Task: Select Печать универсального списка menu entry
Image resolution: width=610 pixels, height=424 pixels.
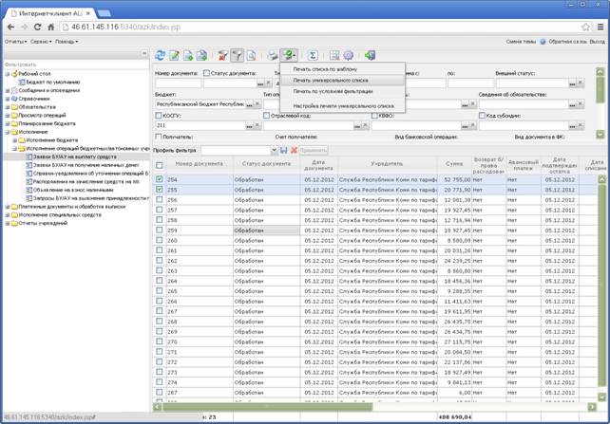Action: tap(330, 81)
